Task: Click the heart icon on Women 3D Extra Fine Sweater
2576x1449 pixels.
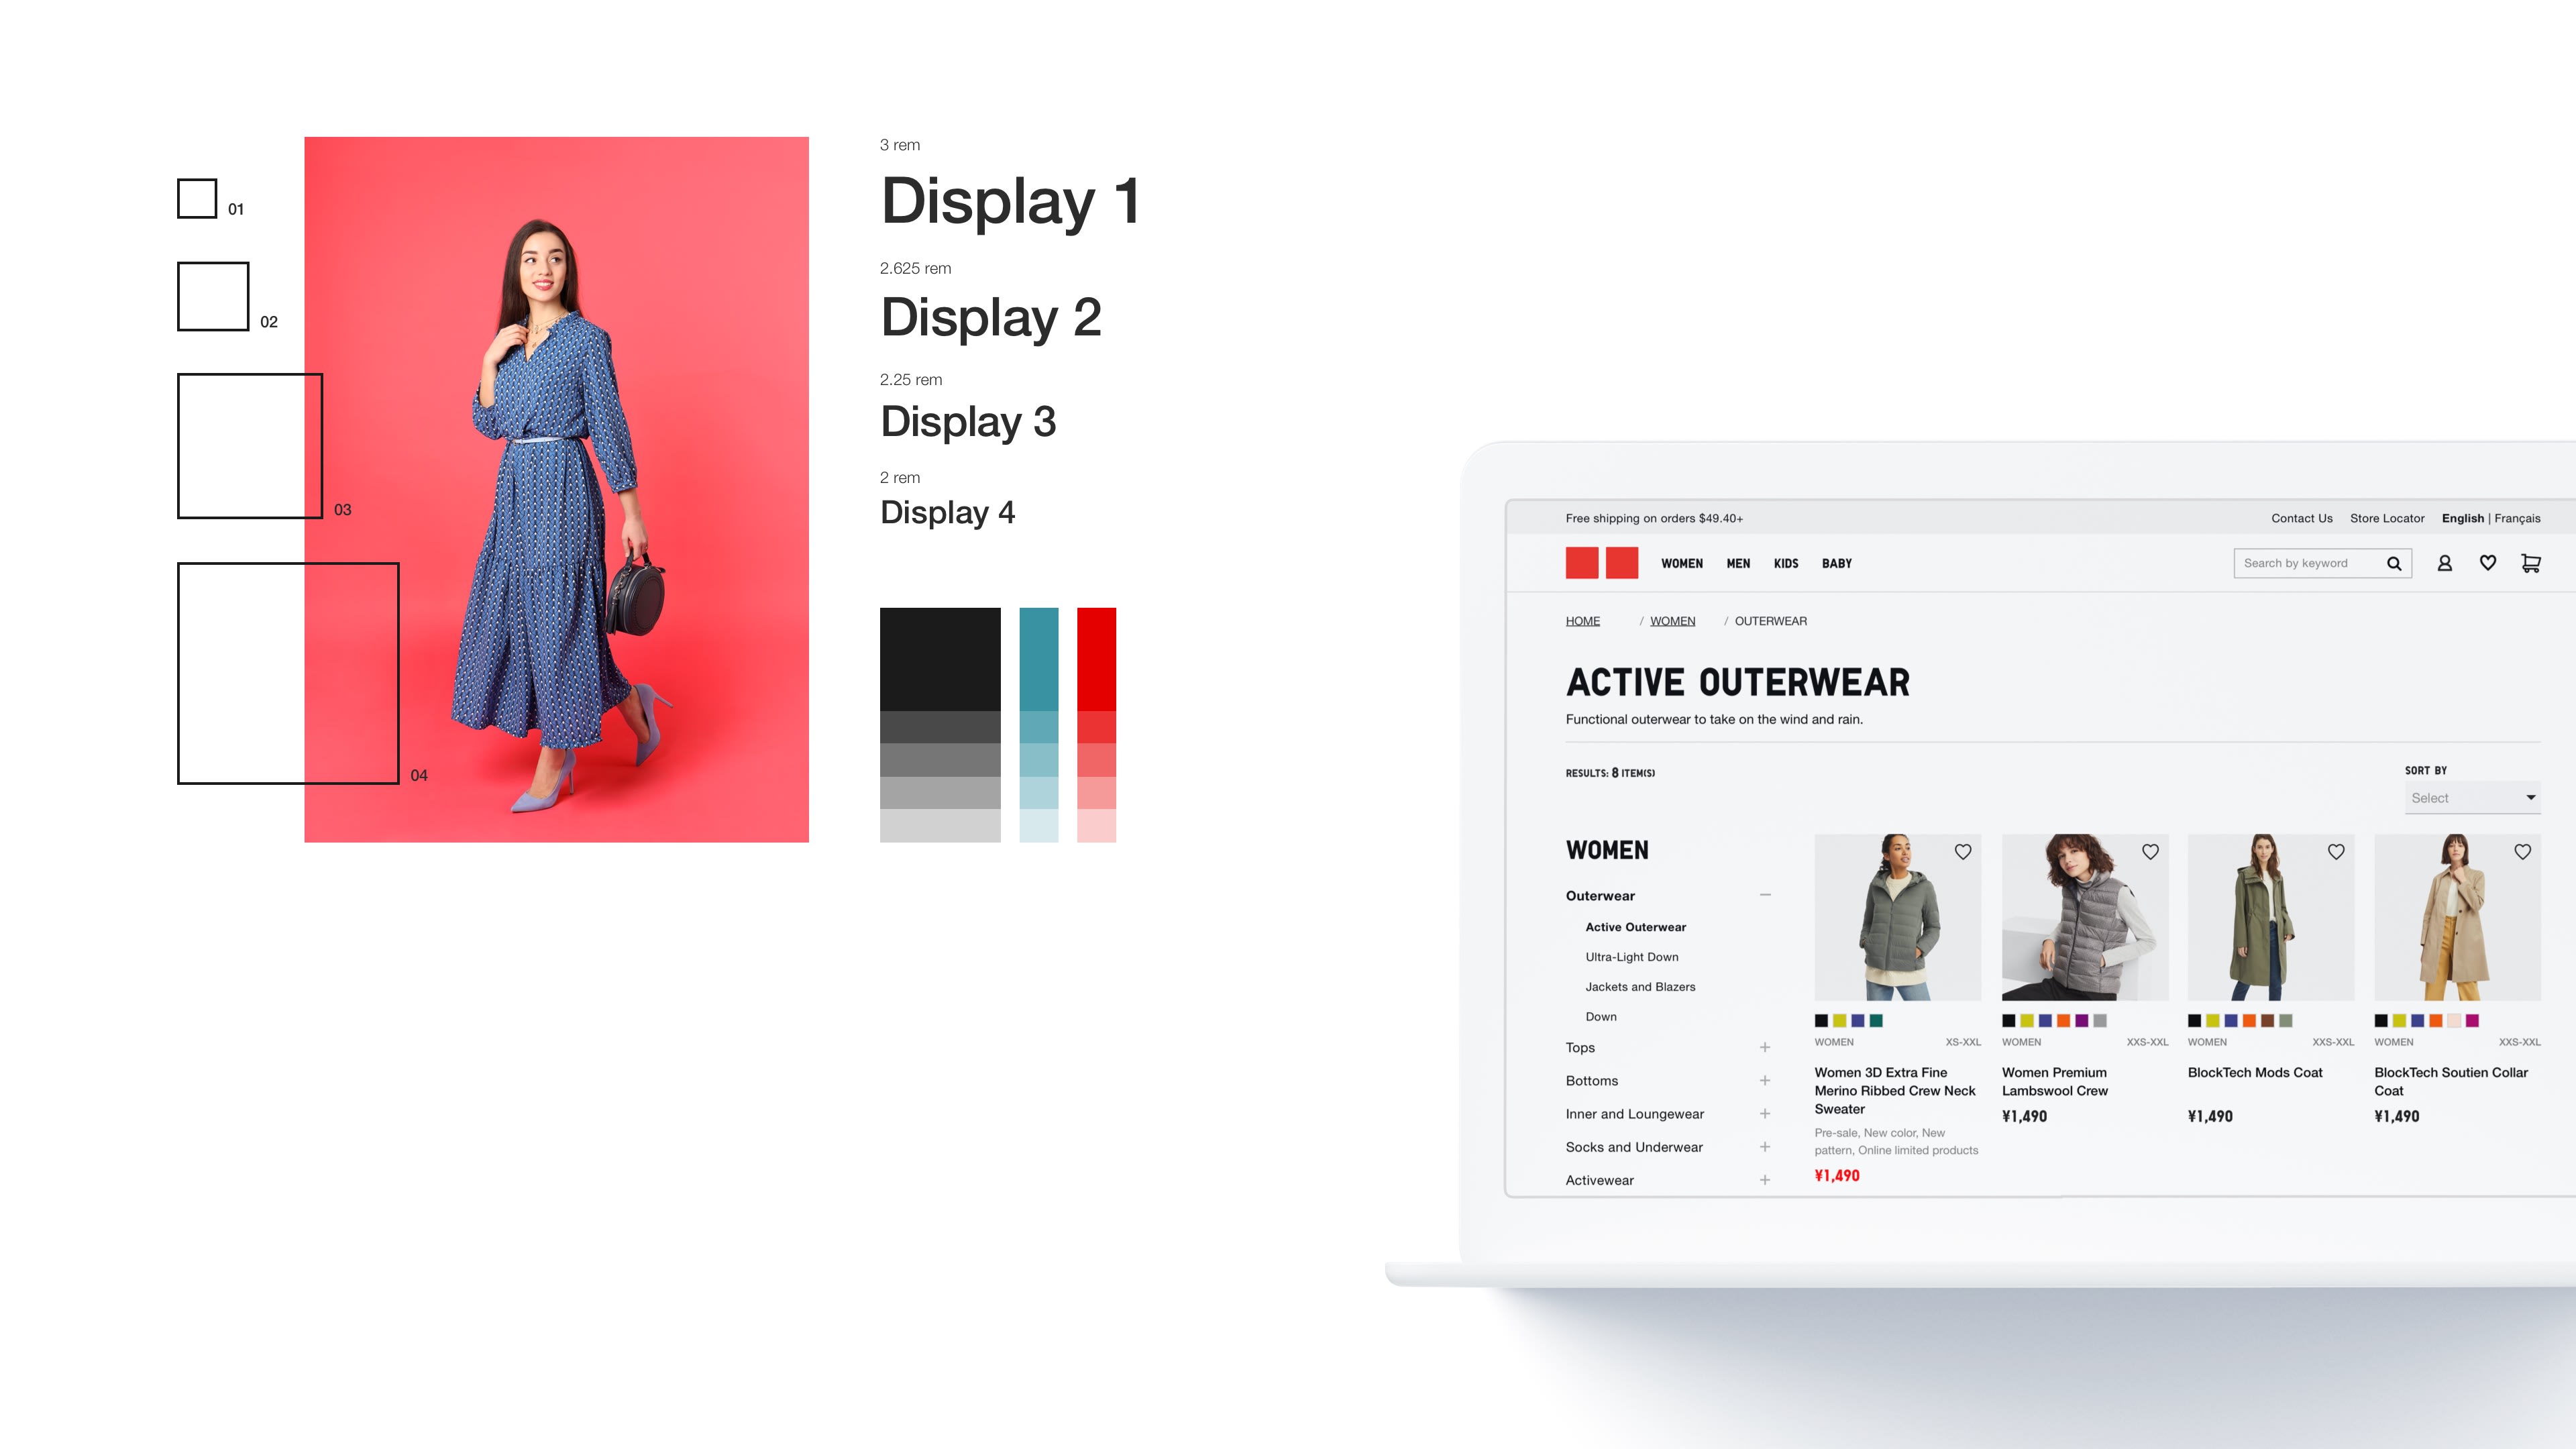Action: [x=1964, y=853]
